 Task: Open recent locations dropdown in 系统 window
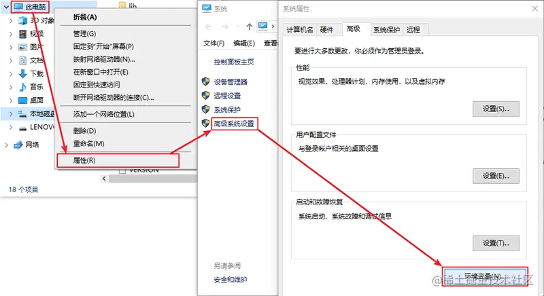click(x=237, y=26)
